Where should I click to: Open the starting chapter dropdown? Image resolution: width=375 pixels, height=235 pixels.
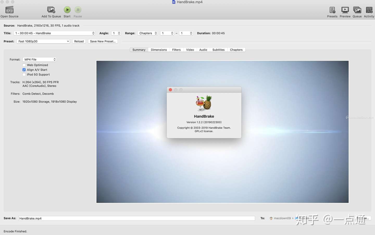(167, 33)
